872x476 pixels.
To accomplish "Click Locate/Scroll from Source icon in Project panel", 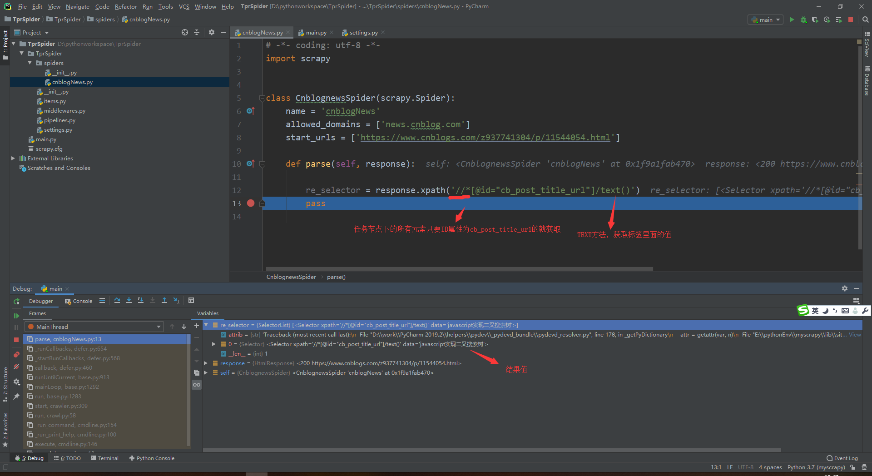I will (x=185, y=32).
